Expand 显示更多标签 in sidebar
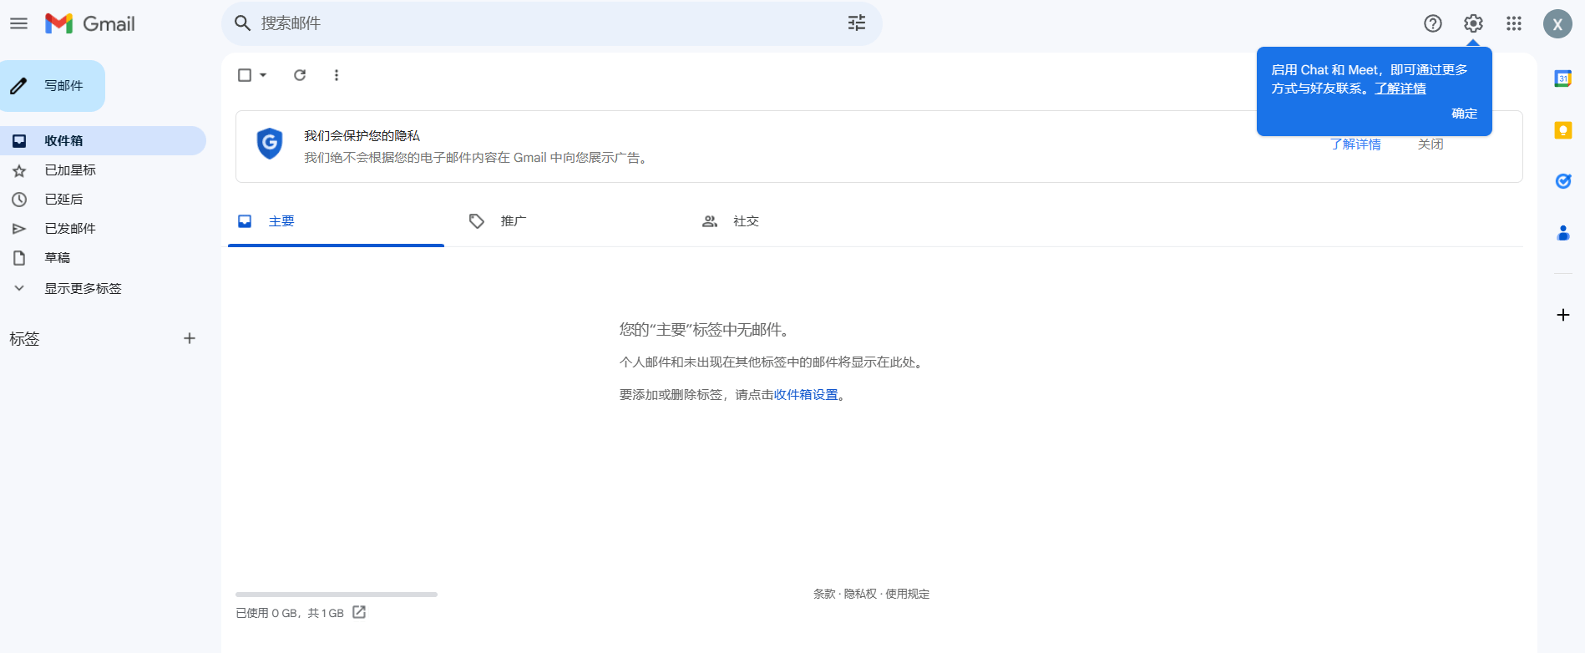The width and height of the screenshot is (1585, 653). click(83, 288)
